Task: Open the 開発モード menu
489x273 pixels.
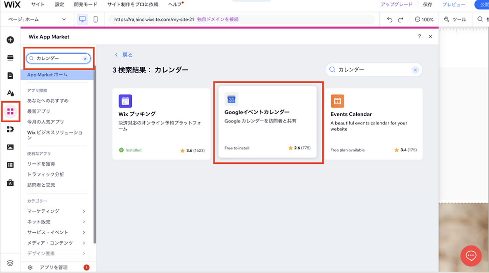Action: click(85, 4)
